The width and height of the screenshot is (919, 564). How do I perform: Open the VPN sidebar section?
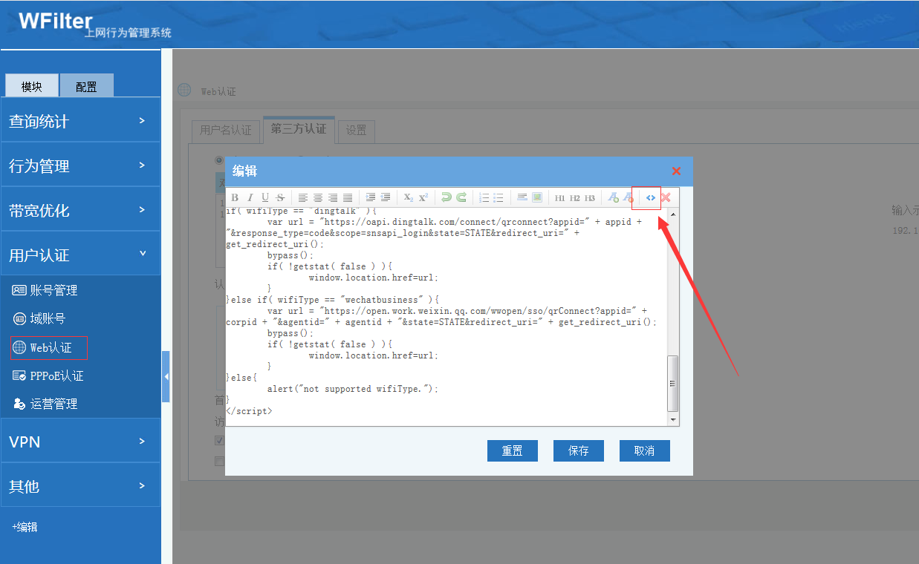tap(80, 442)
